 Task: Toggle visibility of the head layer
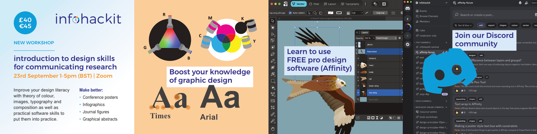click(x=402, y=65)
